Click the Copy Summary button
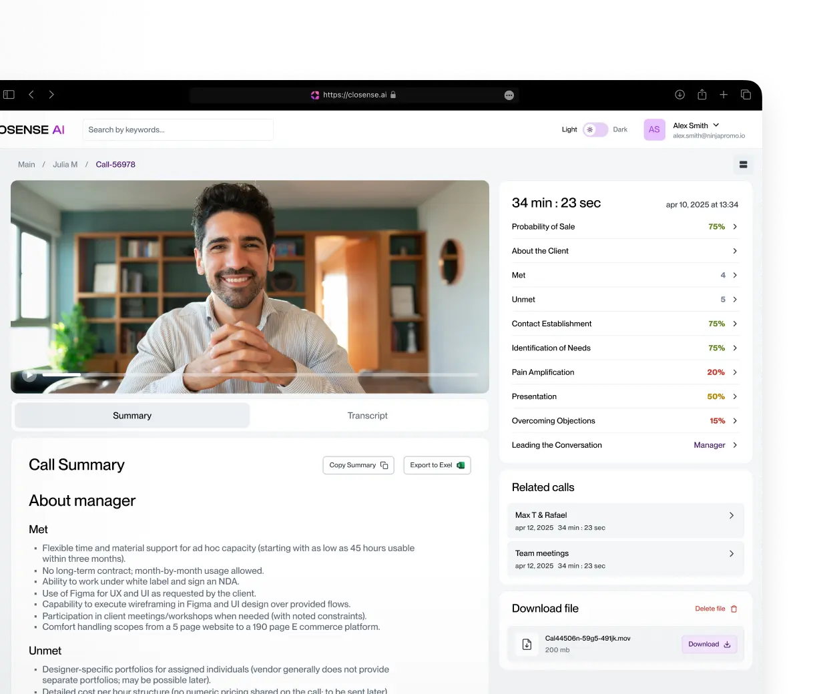The height and width of the screenshot is (694, 817). 358,465
